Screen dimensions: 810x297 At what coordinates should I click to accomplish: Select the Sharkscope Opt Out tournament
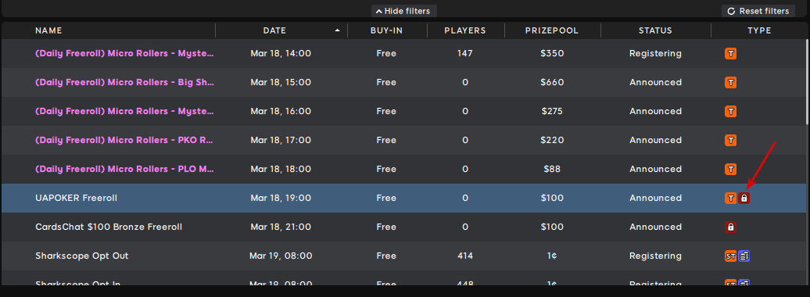(403, 256)
